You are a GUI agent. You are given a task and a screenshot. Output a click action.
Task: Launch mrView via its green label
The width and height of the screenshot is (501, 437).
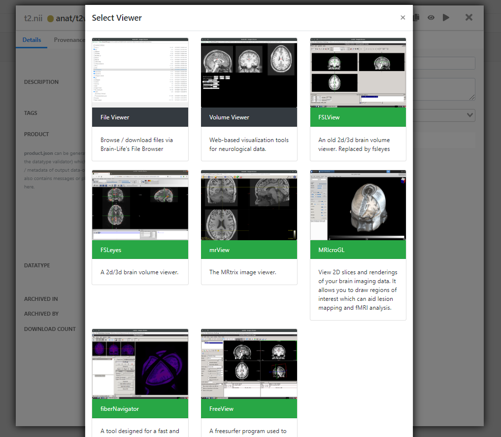[x=249, y=250]
